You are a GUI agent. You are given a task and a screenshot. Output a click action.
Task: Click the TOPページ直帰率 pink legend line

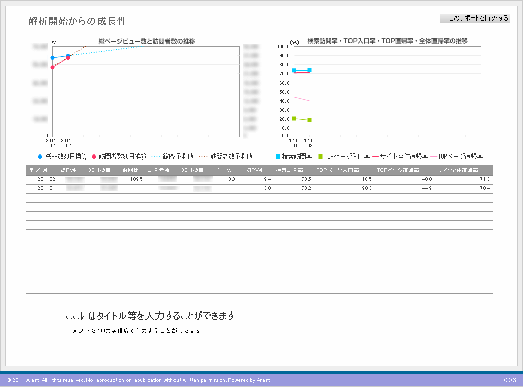(x=433, y=157)
